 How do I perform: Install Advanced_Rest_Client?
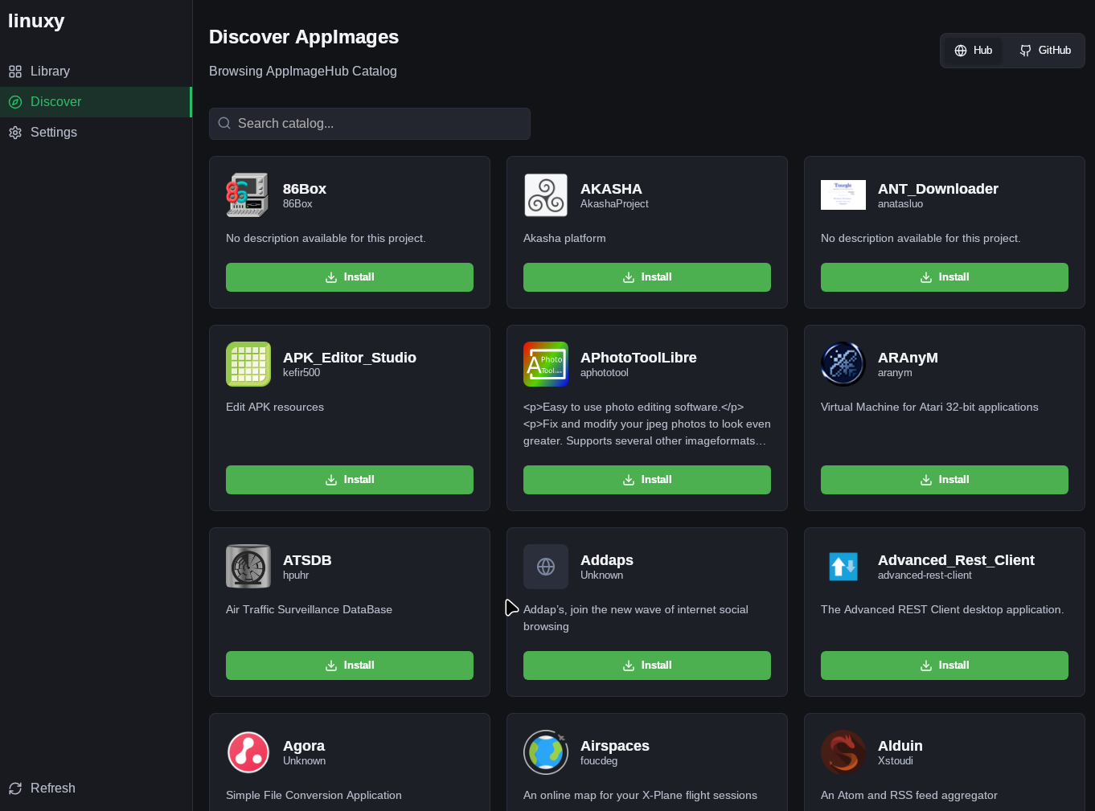[x=945, y=666]
